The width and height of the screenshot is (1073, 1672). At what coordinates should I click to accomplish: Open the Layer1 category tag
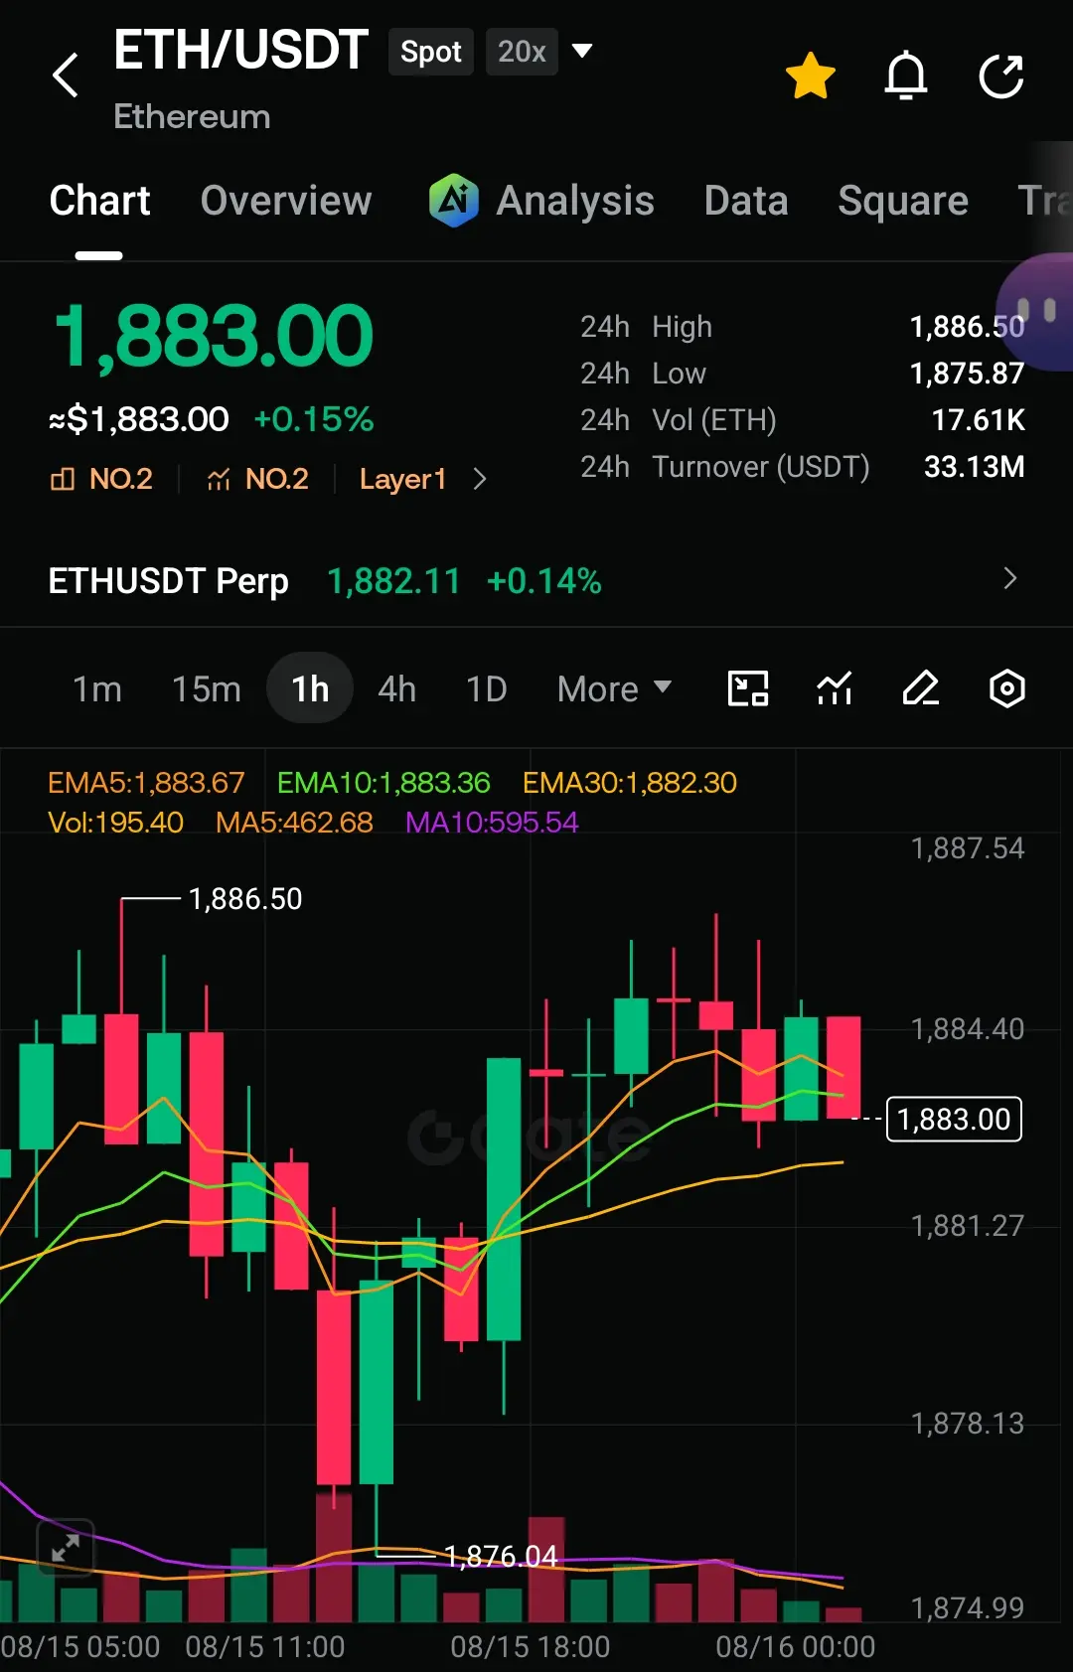(402, 479)
